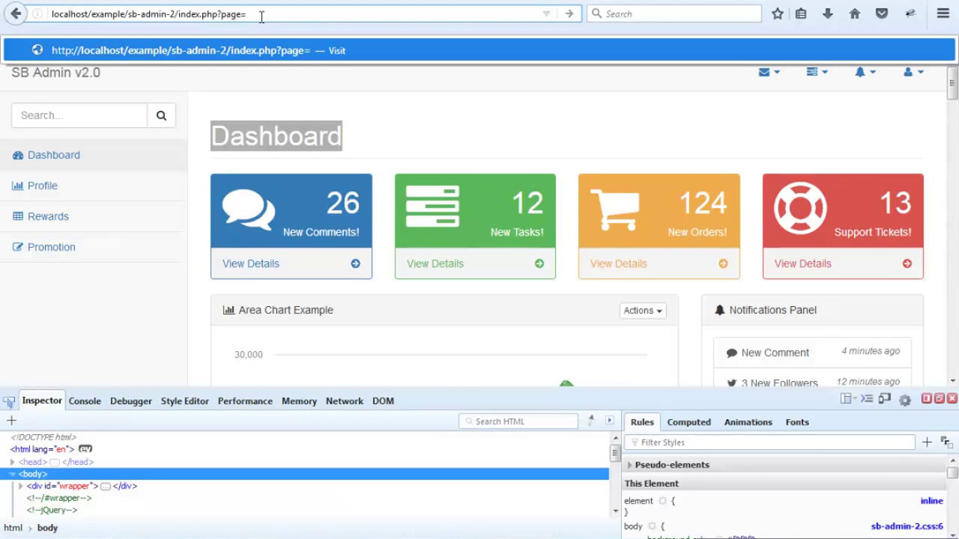The height and width of the screenshot is (539, 959).
Task: Click the life ring icon in the red card
Action: (800, 207)
